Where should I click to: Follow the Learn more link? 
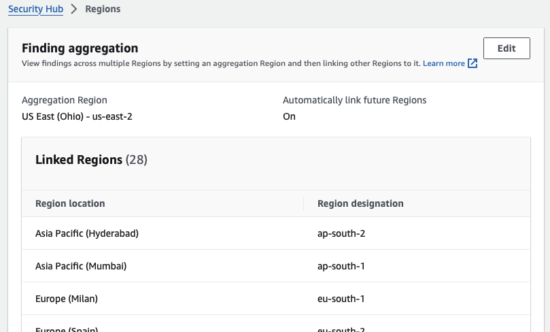(443, 63)
